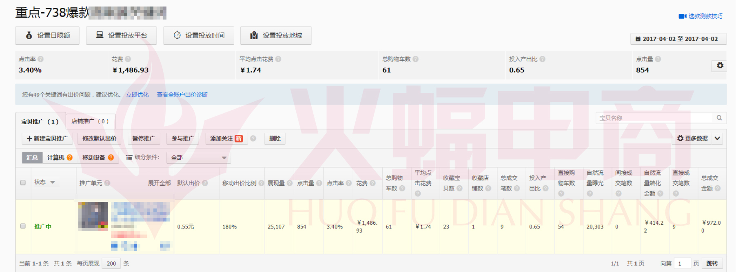The height and width of the screenshot is (272, 736).
Task: Open the date range picker 2017-04-02
Action: 678,39
